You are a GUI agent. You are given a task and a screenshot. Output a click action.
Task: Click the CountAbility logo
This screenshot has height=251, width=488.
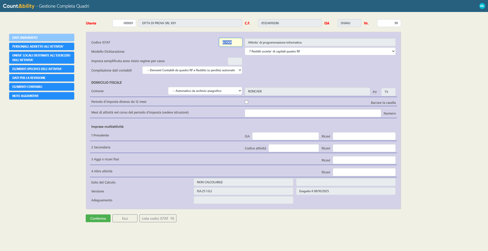[x=19, y=6]
